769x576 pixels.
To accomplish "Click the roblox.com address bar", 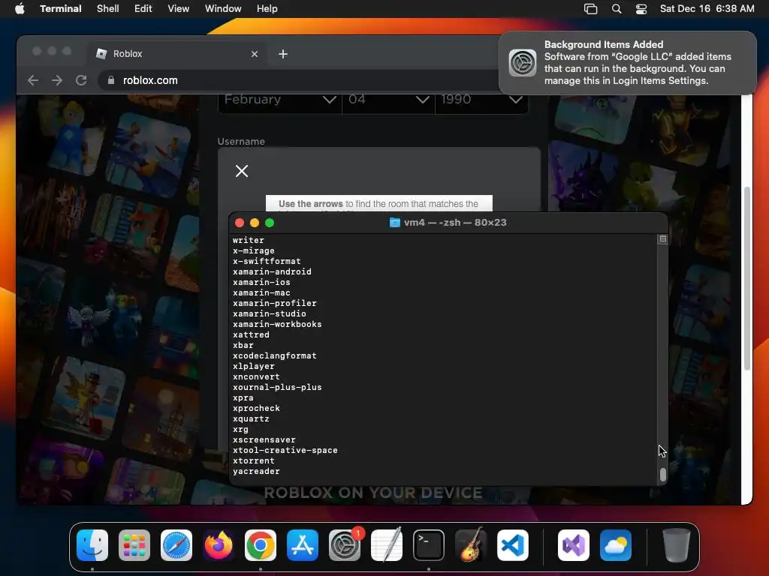I will 299,80.
